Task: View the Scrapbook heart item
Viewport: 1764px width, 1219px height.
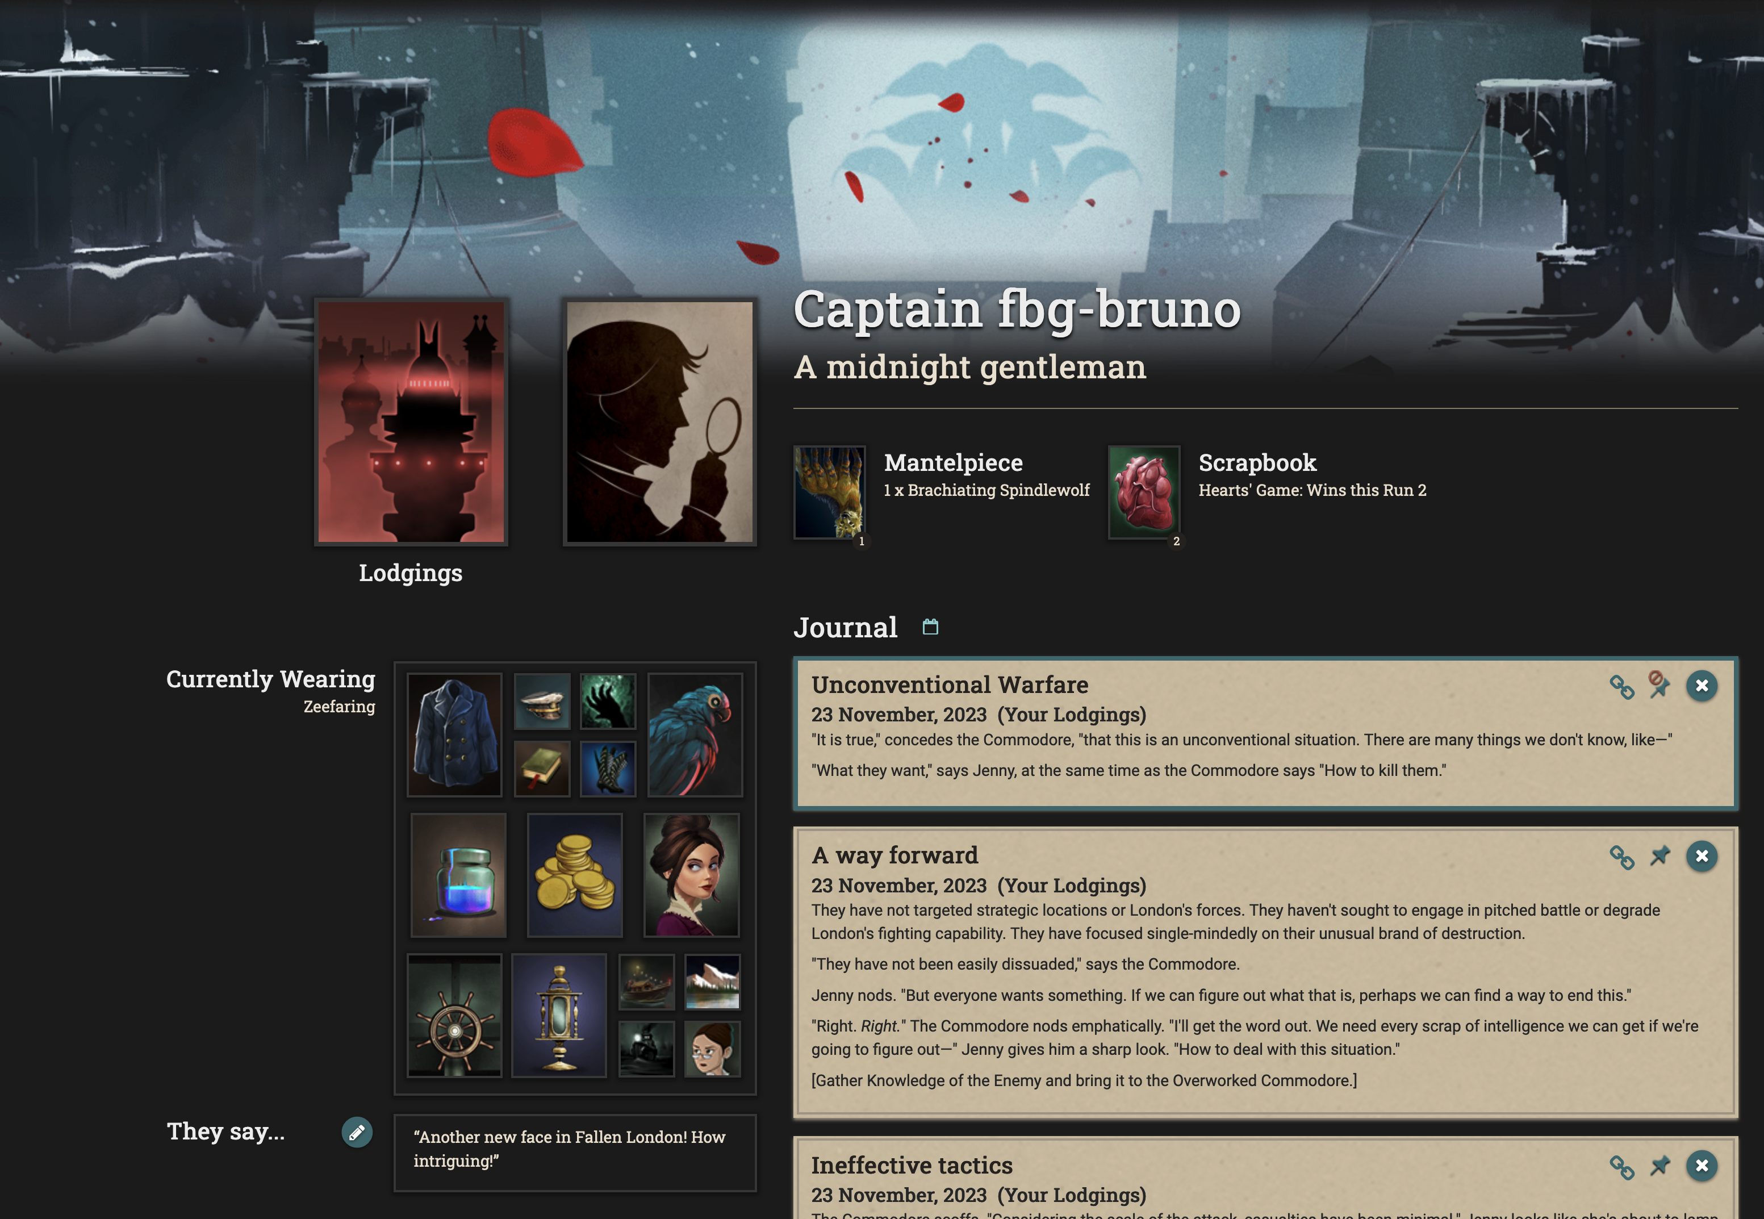Action: (x=1144, y=492)
